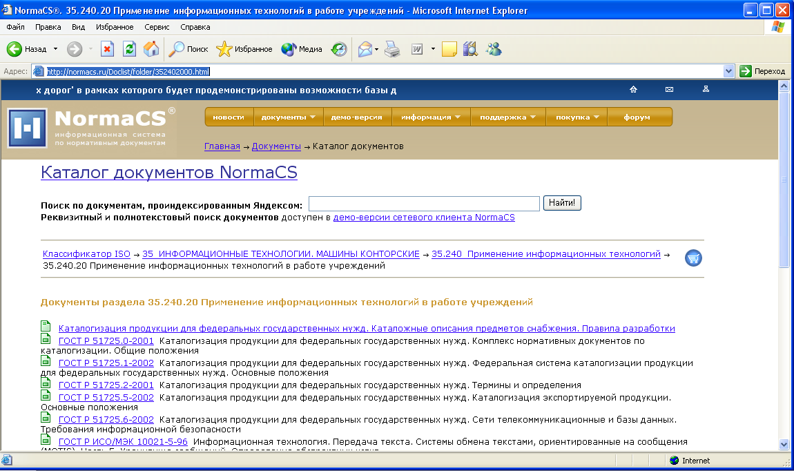
Task: Click the site home icon in blue banner
Action: [634, 90]
